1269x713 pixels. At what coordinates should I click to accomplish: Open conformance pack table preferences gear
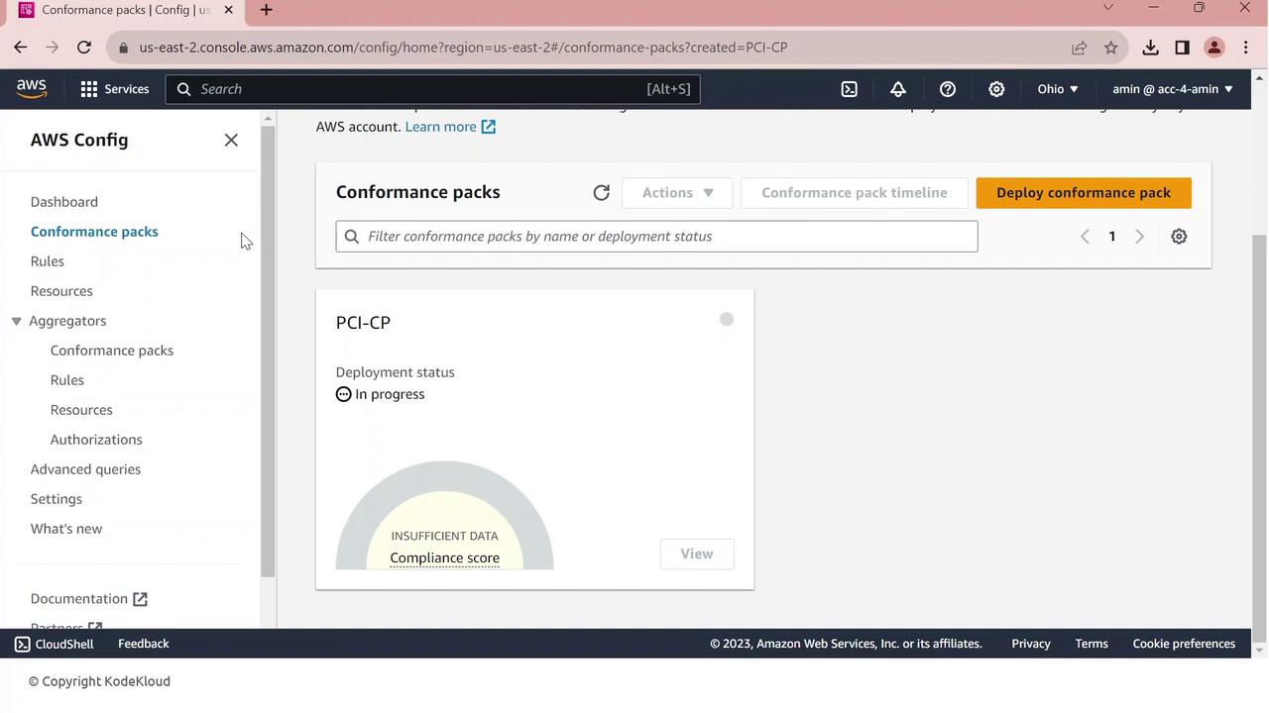click(x=1179, y=237)
